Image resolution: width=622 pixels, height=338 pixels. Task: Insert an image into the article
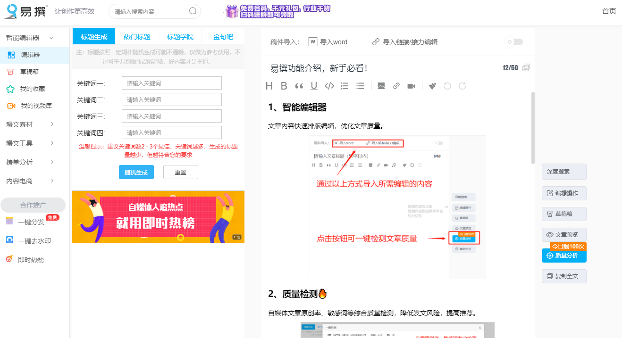click(381, 86)
